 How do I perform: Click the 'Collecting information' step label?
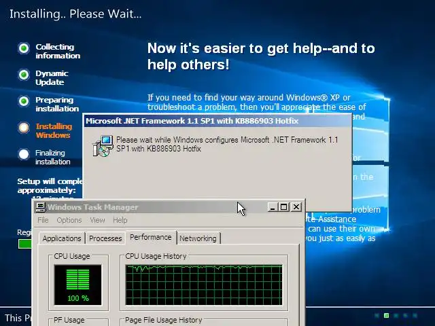(58, 51)
